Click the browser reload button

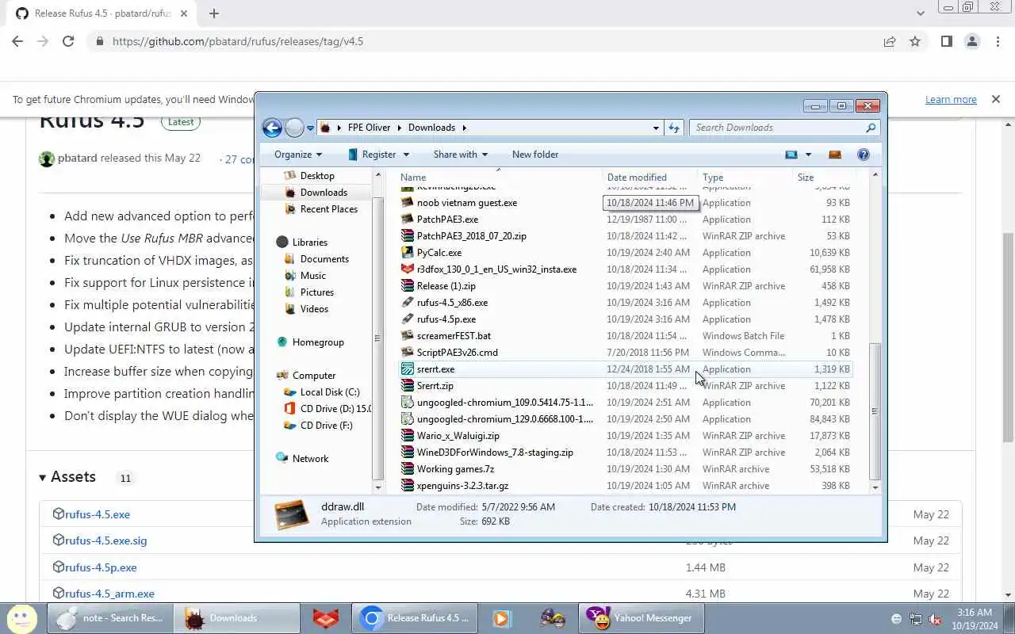click(x=68, y=41)
